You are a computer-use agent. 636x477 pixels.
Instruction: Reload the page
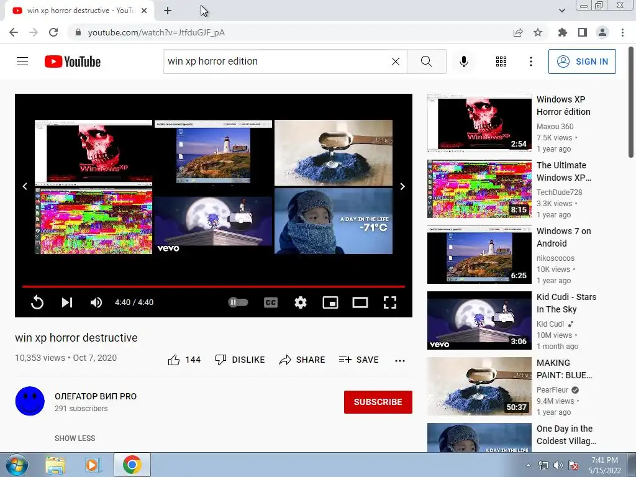(x=53, y=32)
